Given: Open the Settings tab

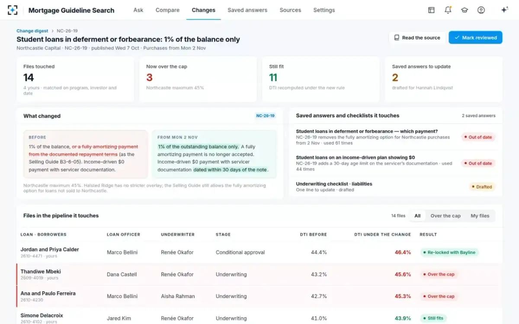Looking at the screenshot, I should [324, 10].
